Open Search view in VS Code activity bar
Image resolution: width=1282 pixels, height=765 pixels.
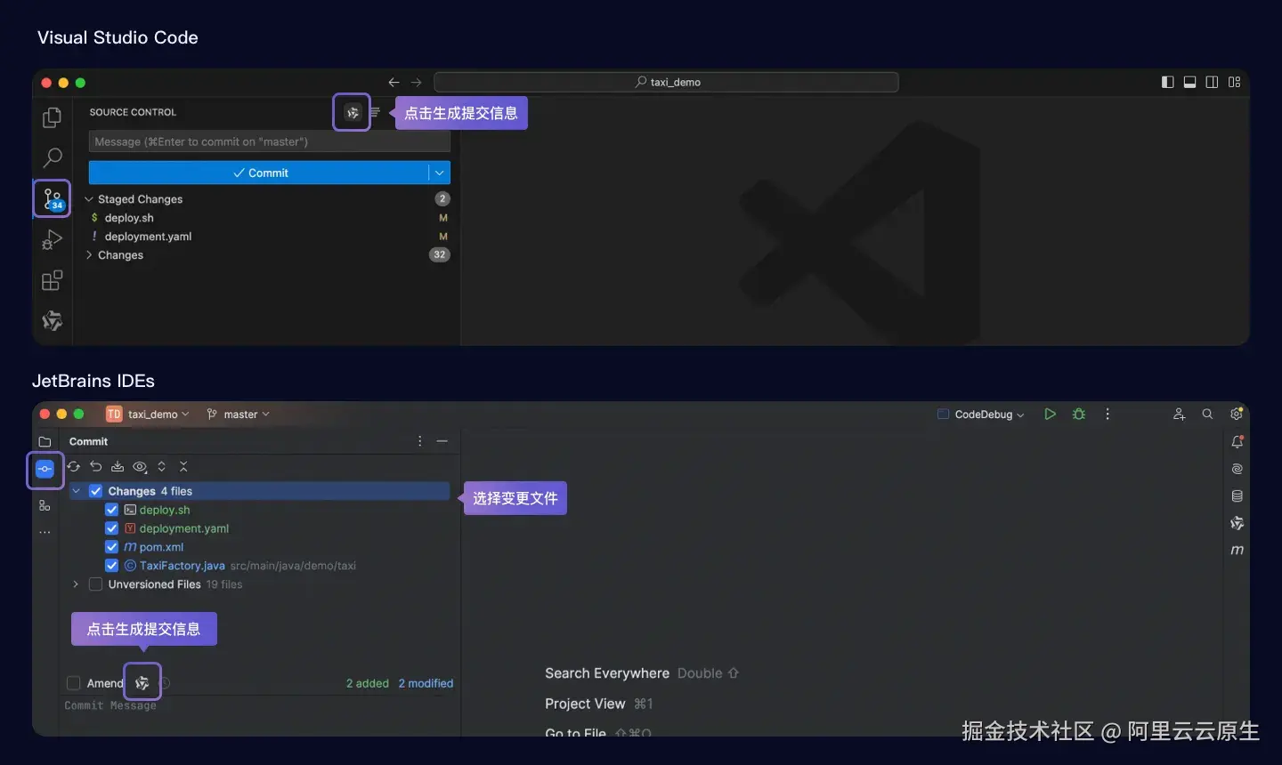(x=53, y=158)
